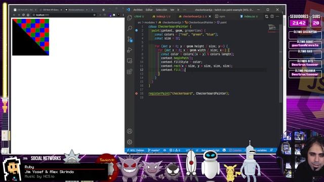Click the browser extensions puzzle icon

(114, 15)
